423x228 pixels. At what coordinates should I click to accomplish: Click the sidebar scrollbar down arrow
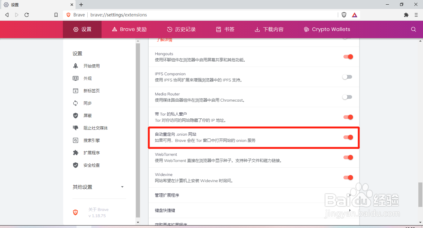tap(138, 222)
